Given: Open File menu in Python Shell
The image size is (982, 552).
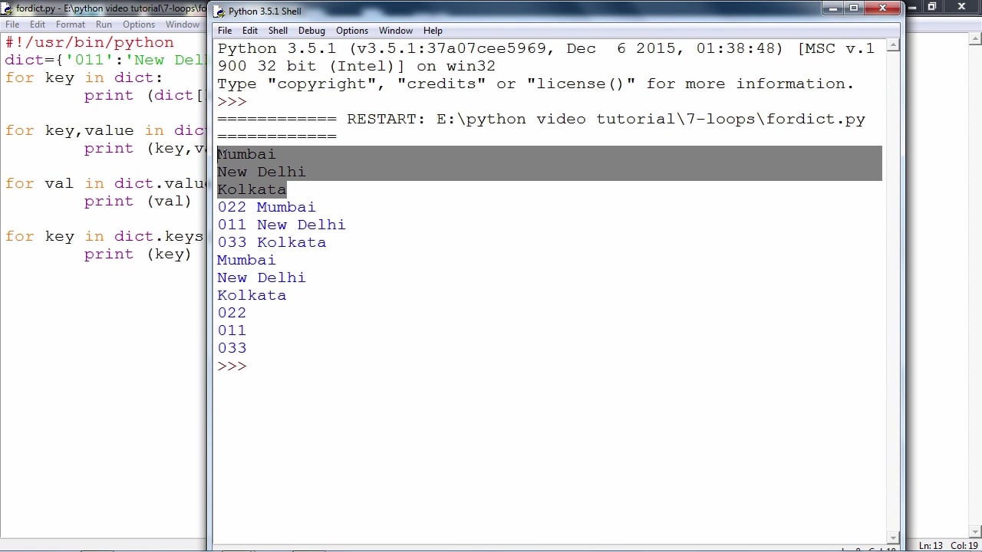Looking at the screenshot, I should (x=225, y=31).
